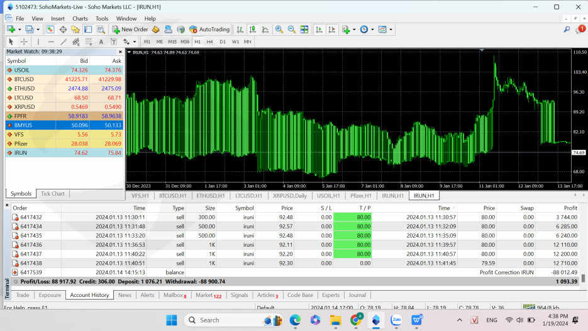Image resolution: width=588 pixels, height=331 pixels.
Task: Click the New Order toolbar button
Action: (x=130, y=30)
